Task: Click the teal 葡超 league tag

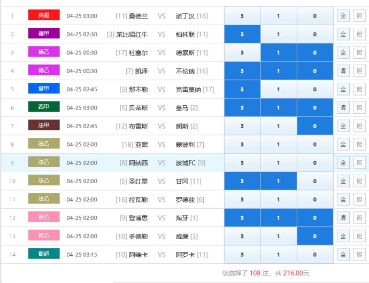Action: (44, 254)
